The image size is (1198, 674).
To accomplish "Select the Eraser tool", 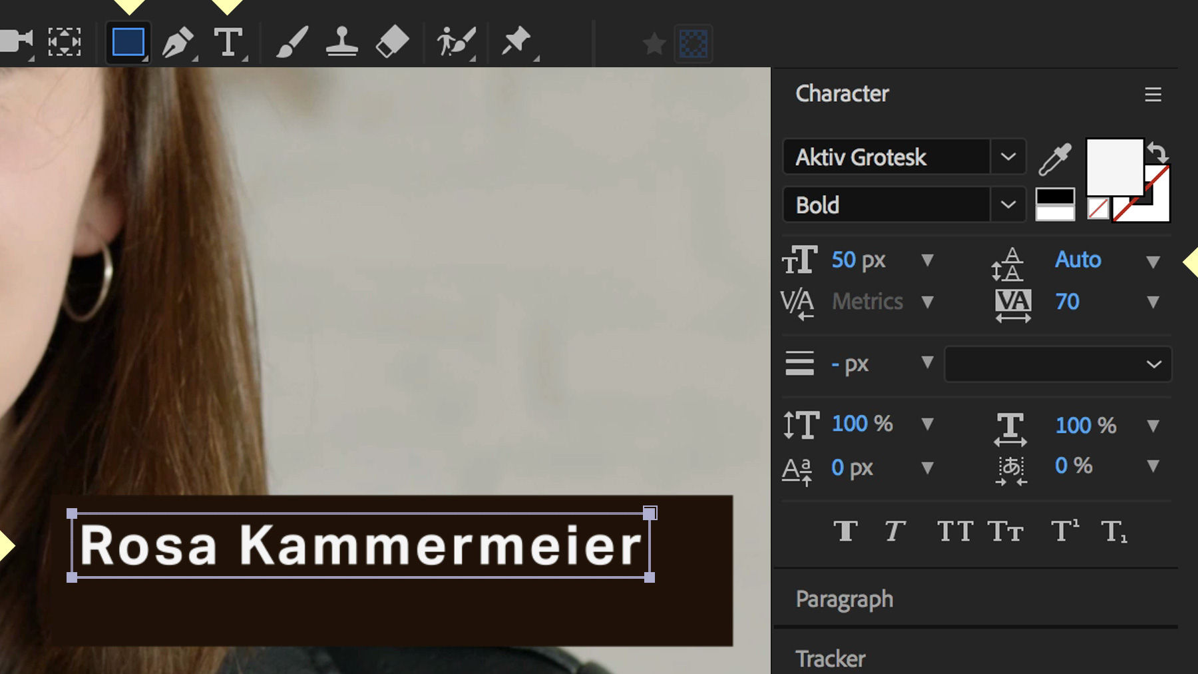I will click(x=393, y=41).
